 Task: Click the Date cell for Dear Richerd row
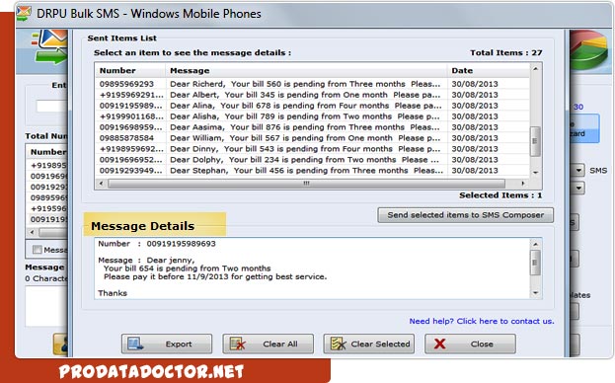pyautogui.click(x=475, y=84)
